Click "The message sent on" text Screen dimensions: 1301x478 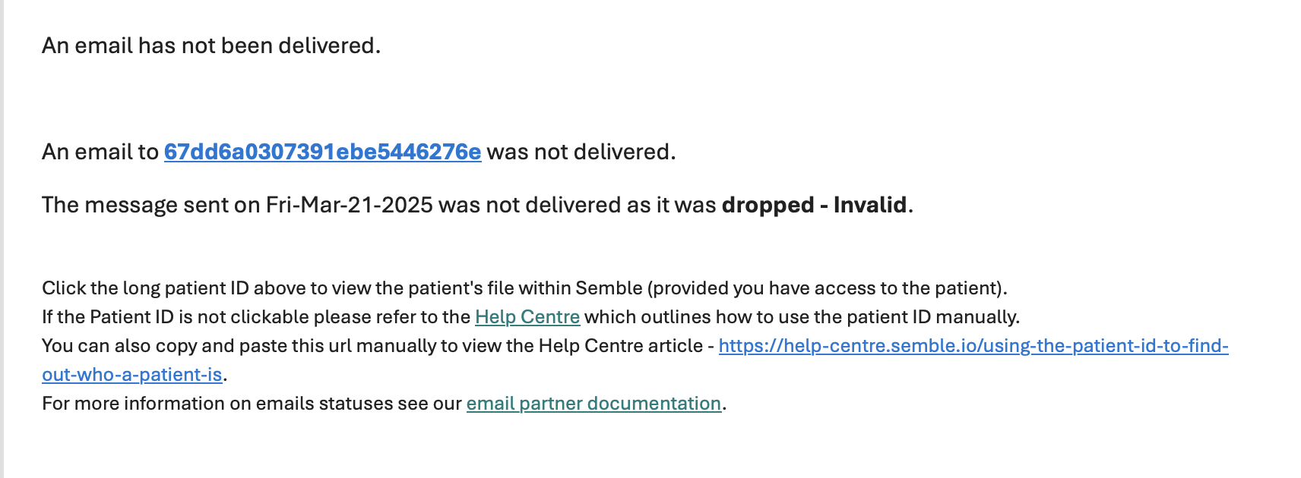point(150,206)
